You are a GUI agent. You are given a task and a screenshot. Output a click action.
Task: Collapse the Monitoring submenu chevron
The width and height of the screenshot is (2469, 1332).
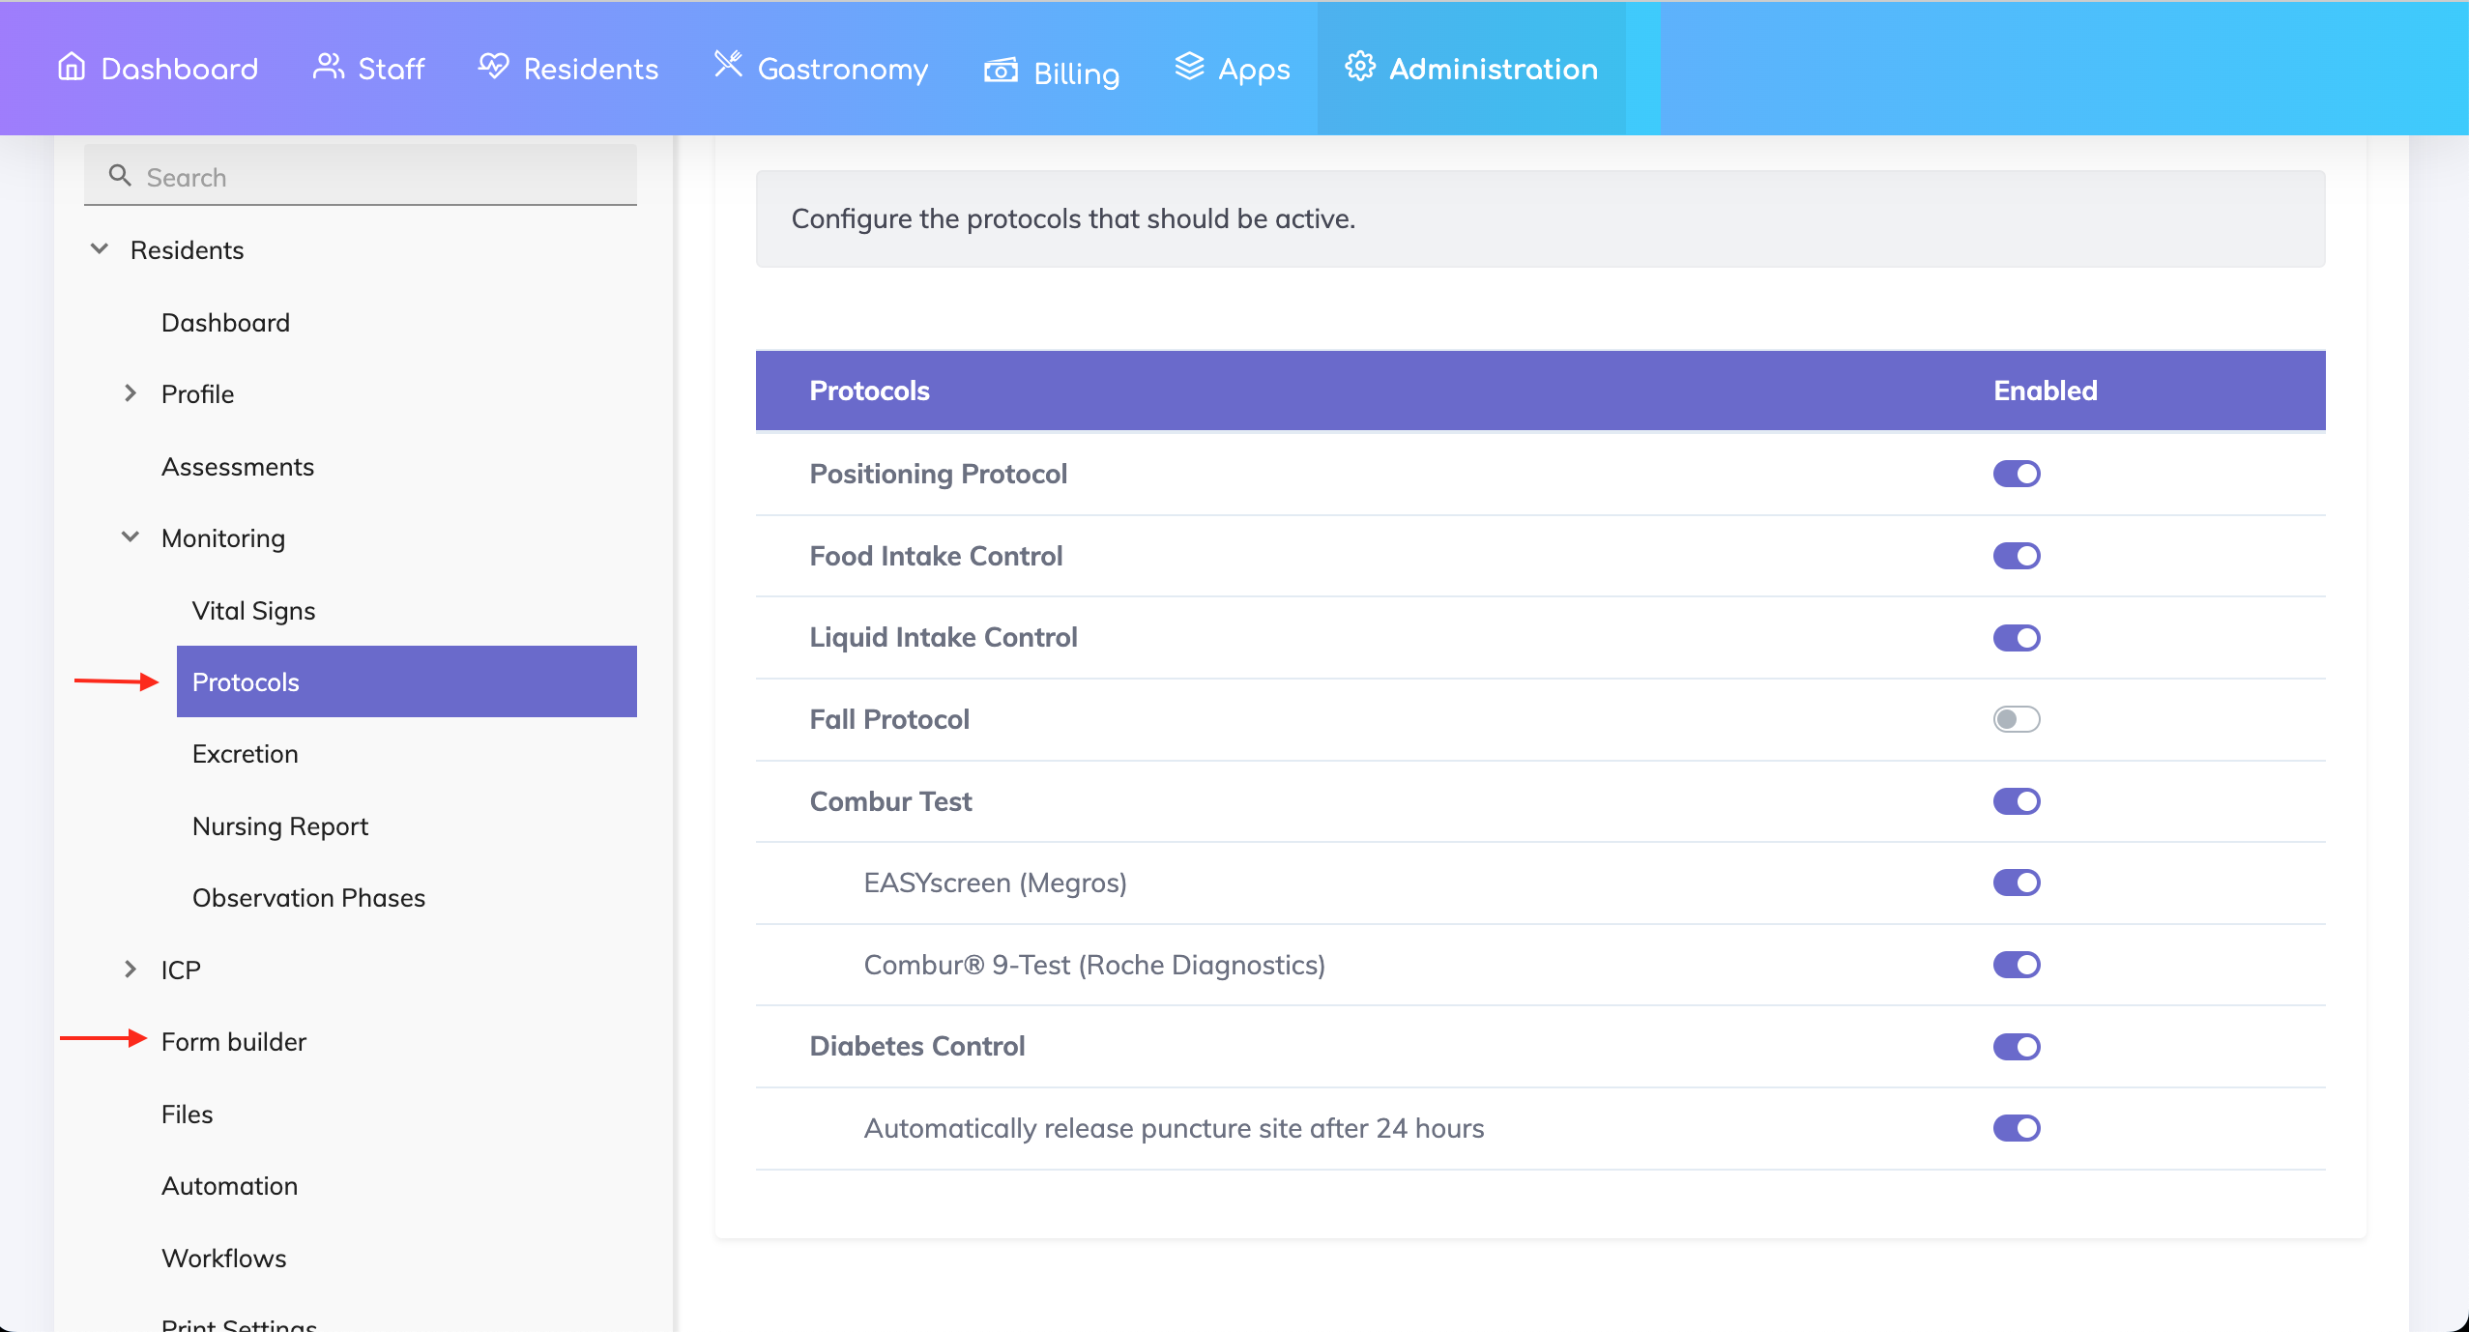pyautogui.click(x=131, y=537)
